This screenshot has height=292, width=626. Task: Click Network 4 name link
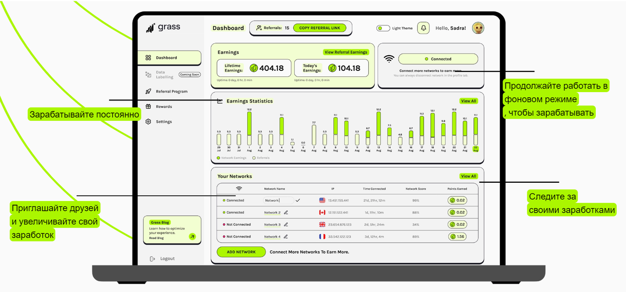coord(272,236)
